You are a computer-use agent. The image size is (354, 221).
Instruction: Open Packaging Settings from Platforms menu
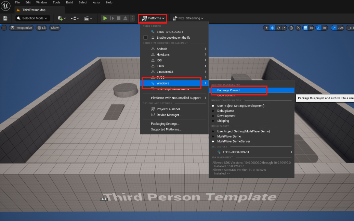[x=165, y=124]
